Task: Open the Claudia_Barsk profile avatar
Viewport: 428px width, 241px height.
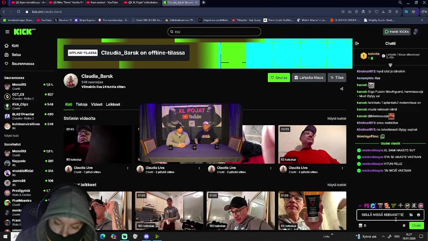Action: pos(71,81)
